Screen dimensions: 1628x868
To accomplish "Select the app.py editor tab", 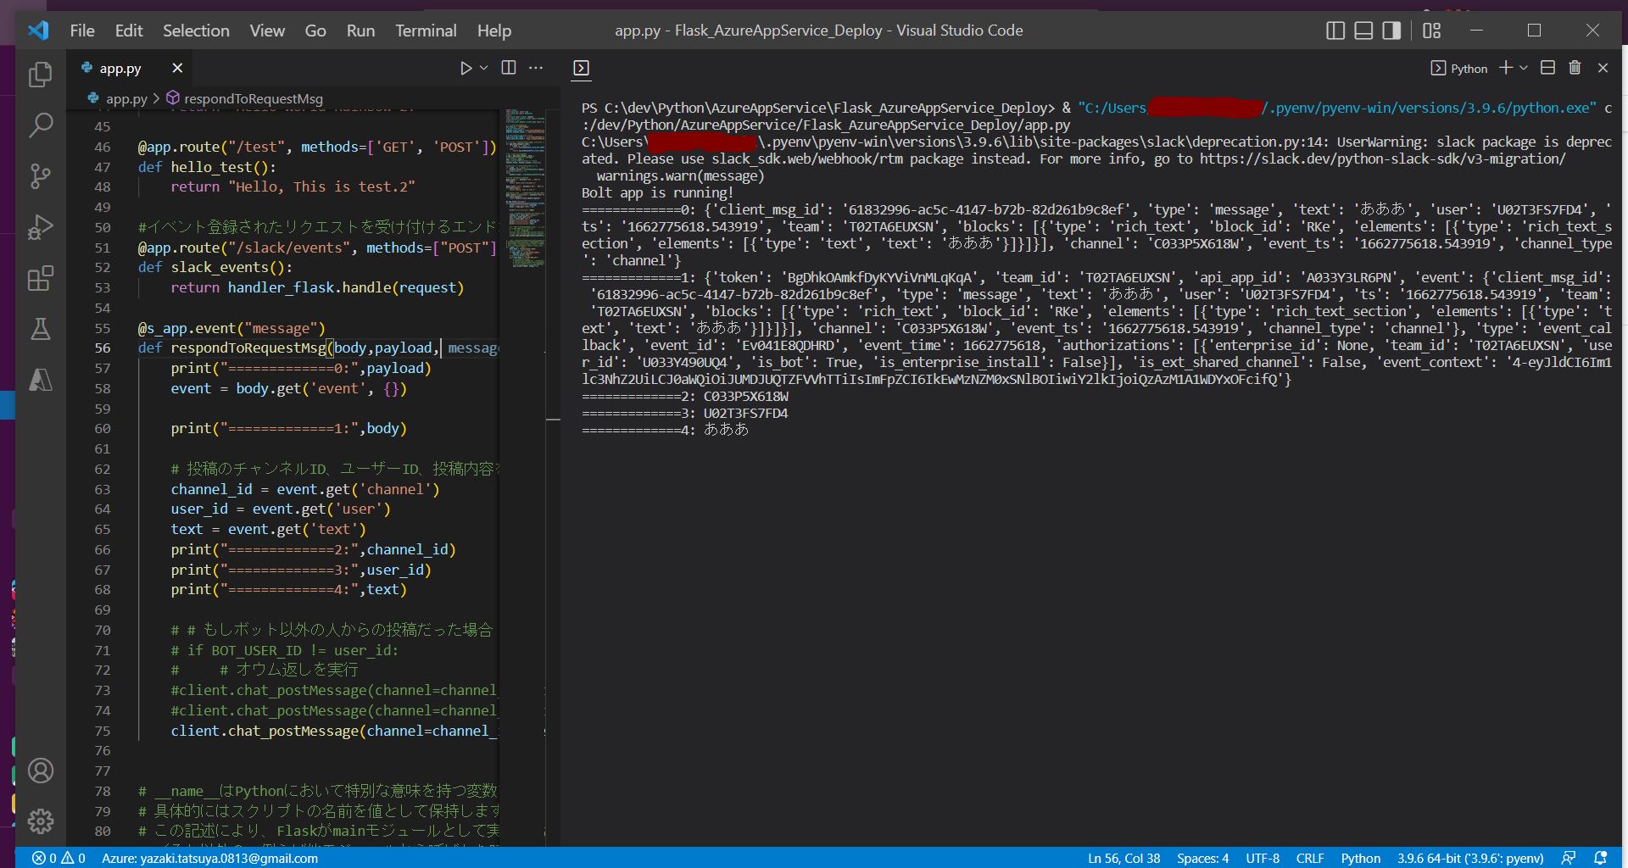I will 120,69.
